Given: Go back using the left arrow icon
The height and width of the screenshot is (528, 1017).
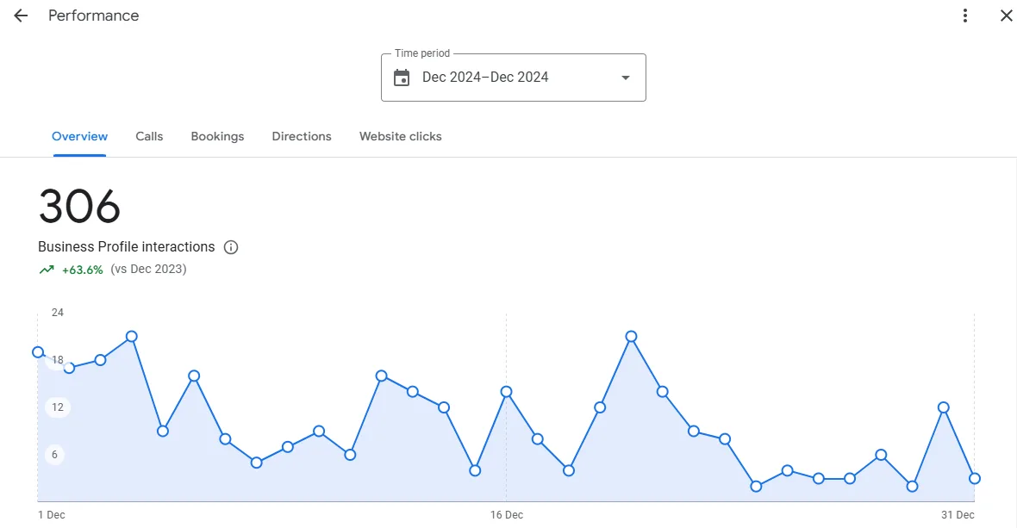Looking at the screenshot, I should [x=21, y=16].
